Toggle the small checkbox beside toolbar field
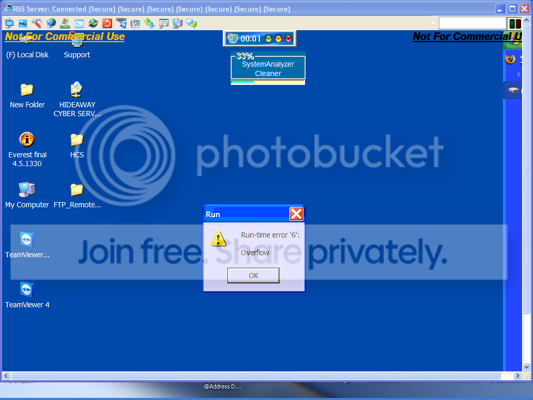The width and height of the screenshot is (533, 400). pos(434,23)
